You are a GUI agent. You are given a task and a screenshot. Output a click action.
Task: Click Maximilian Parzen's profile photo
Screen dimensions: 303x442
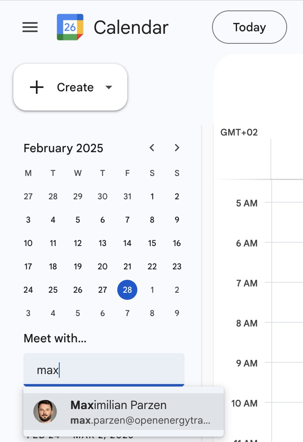point(45,411)
